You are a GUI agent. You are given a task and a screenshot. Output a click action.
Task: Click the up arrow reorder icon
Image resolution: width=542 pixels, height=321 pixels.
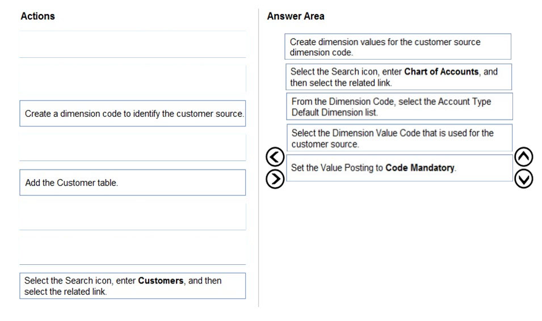point(523,157)
